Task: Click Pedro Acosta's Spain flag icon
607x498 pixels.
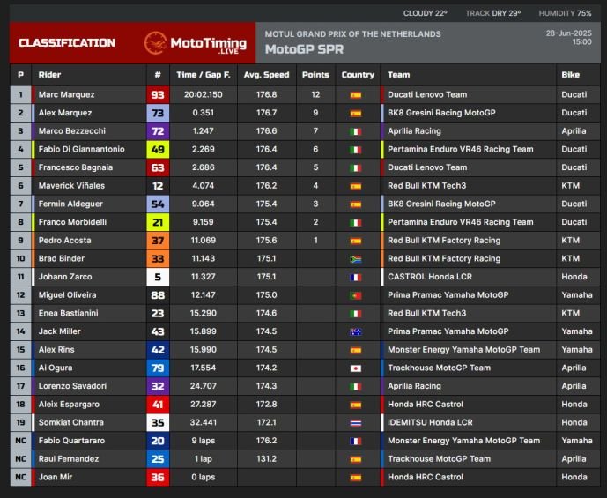Action: 356,241
